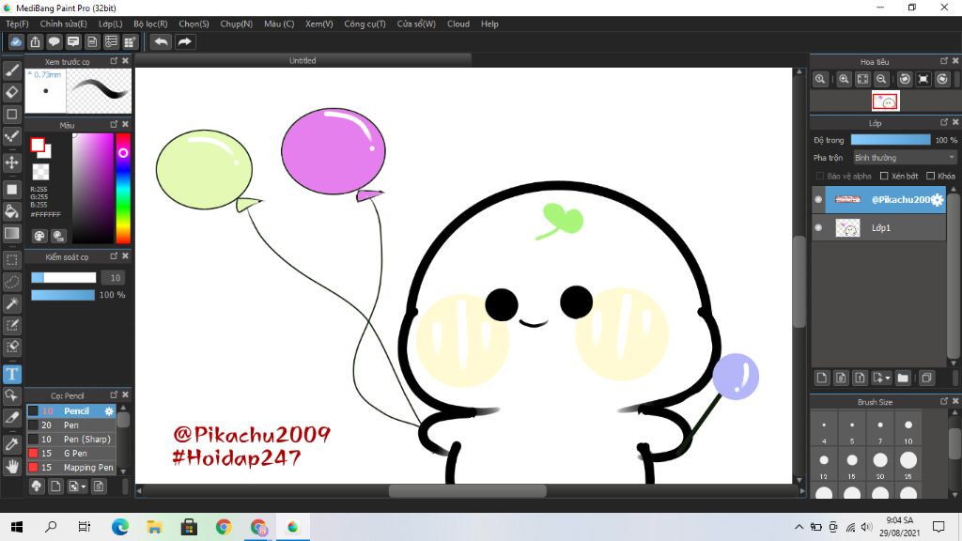Pick brush size 10 preset
Viewport: 962px width, 541px height.
(x=908, y=428)
